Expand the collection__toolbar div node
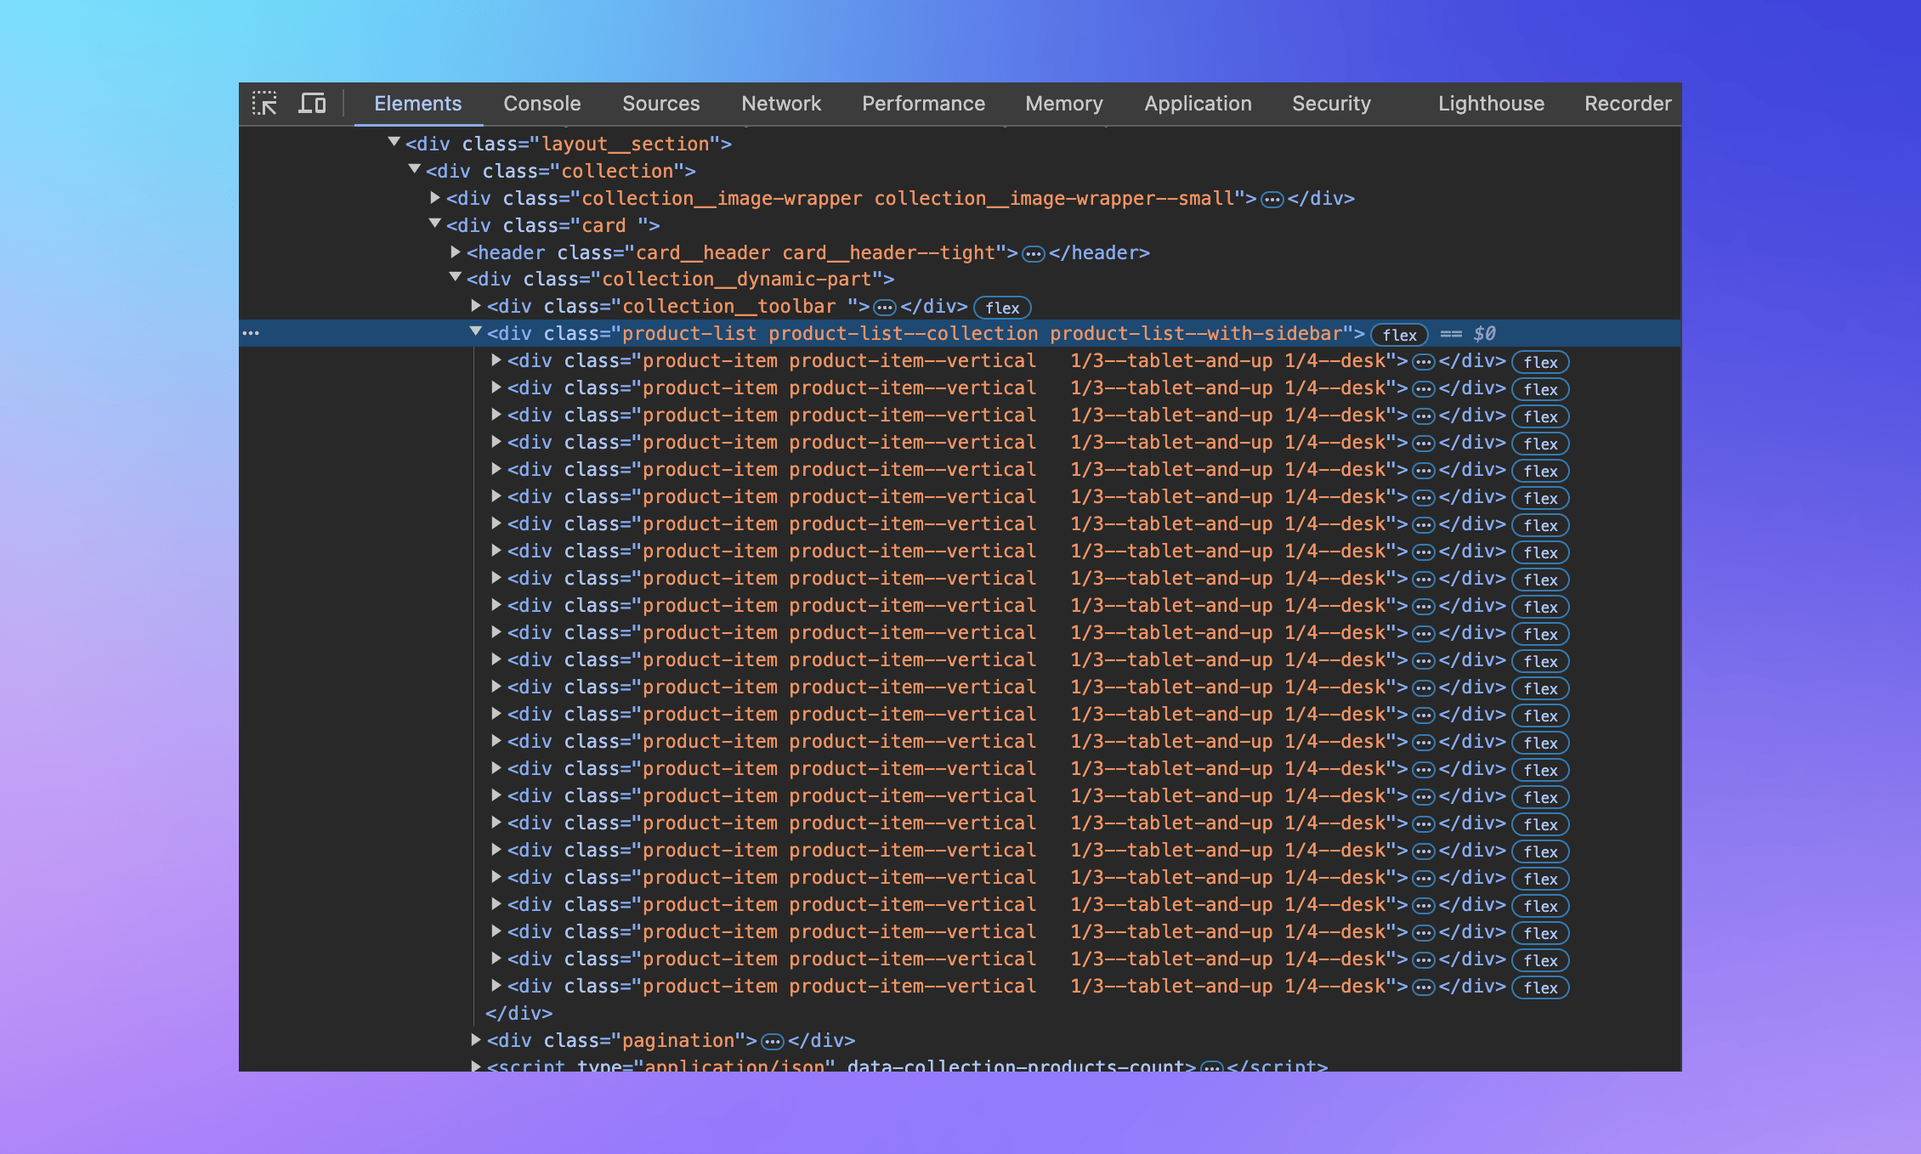The height and width of the screenshot is (1154, 1921). pos(476,307)
